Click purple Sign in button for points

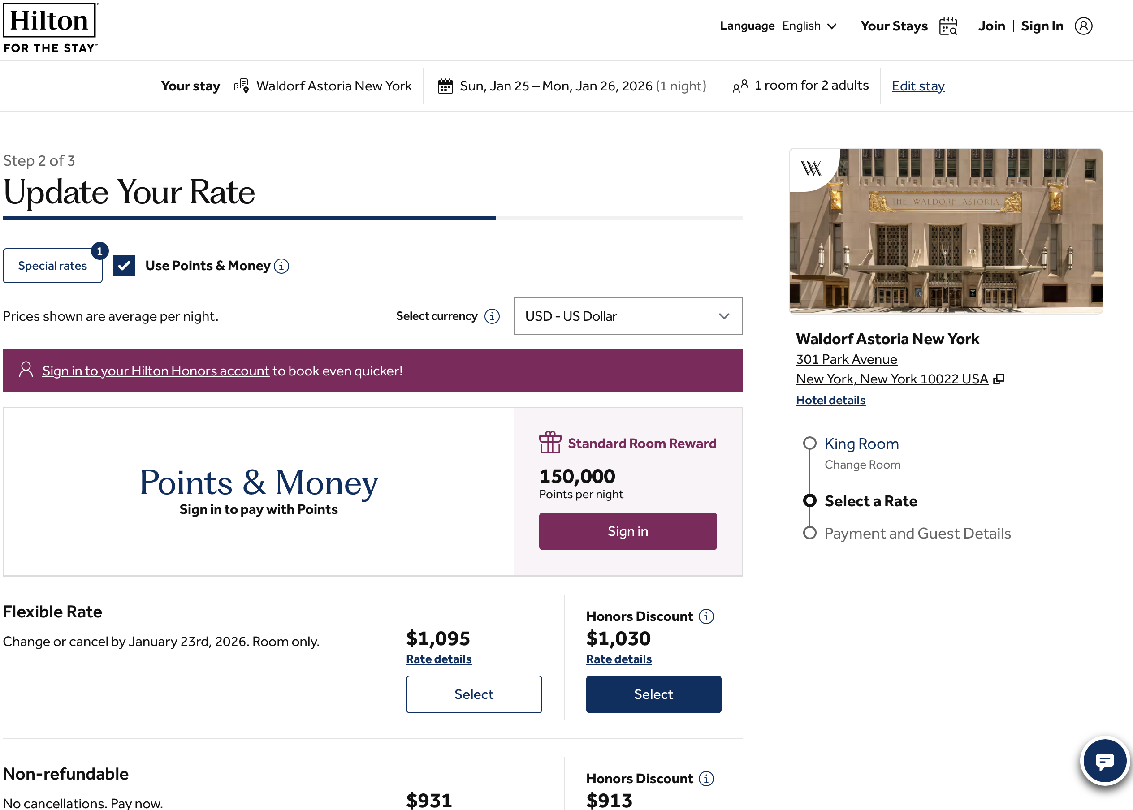pos(627,531)
